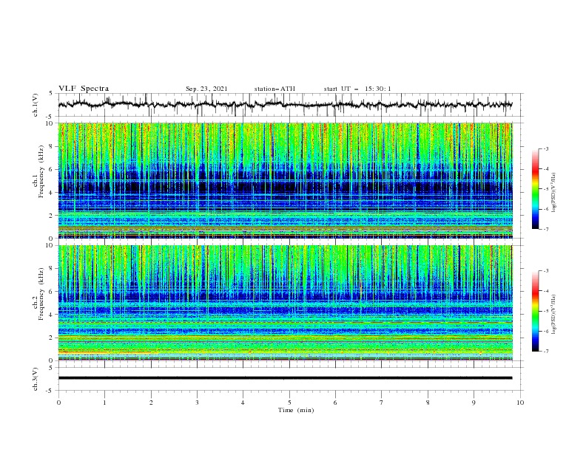586x452 pixels.
Task: Click the 'ch.1(V)' axis label
Action: [36, 105]
